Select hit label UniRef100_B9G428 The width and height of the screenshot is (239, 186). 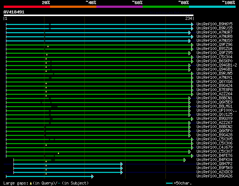tap(214, 135)
